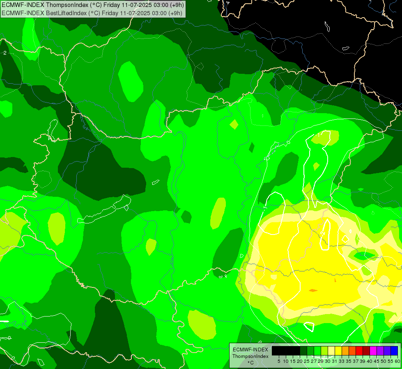Click legend tick value 37
Image resolution: width=402 pixels, height=369 pixels.
(356, 361)
